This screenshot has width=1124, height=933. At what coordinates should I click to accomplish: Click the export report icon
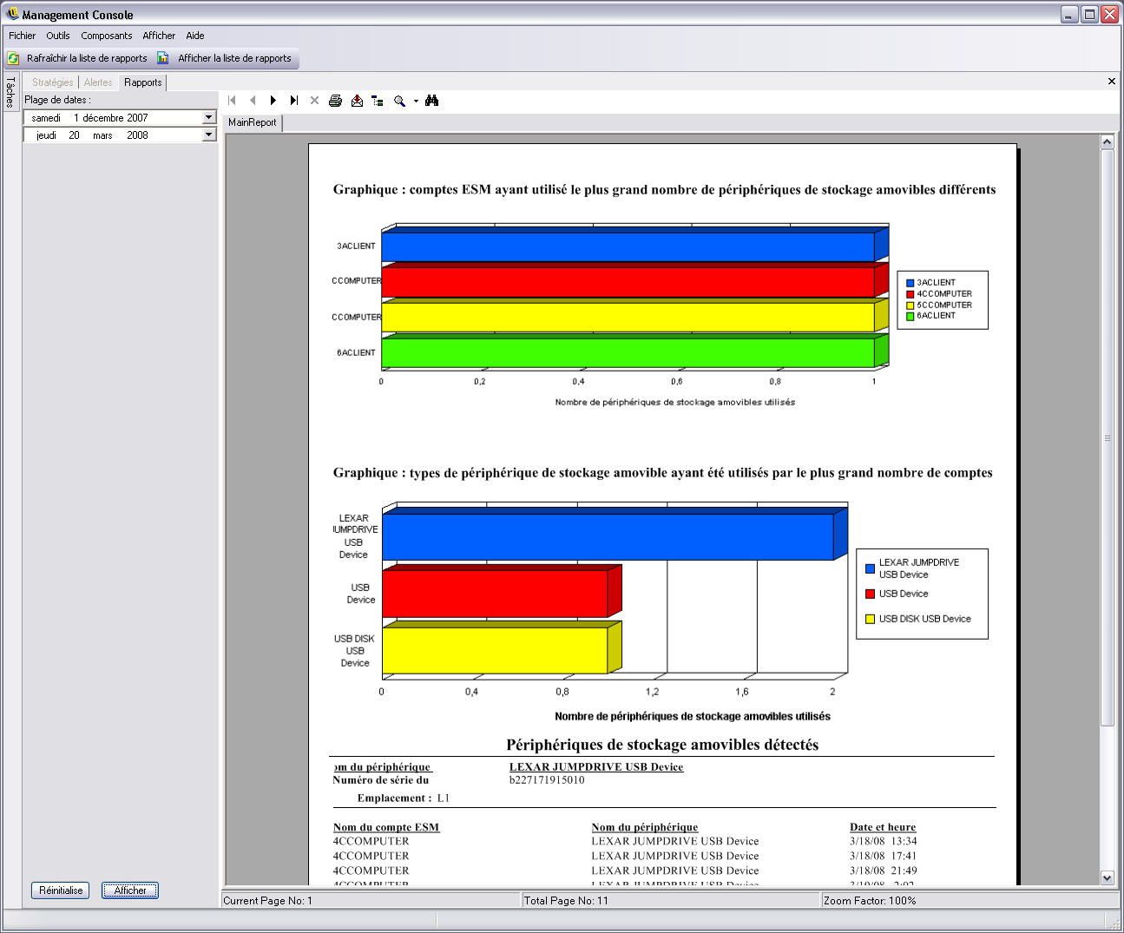[357, 101]
